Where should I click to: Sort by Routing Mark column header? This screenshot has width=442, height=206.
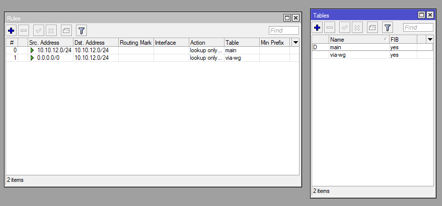[136, 43]
